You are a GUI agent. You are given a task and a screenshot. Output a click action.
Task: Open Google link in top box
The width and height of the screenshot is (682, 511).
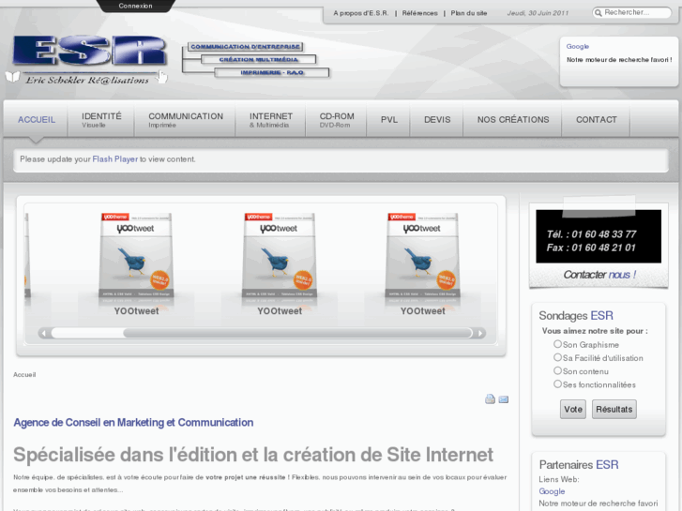(x=578, y=47)
